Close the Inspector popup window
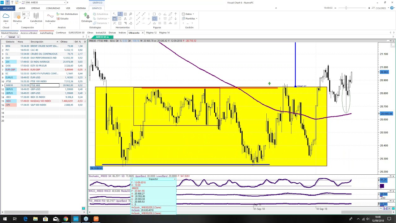The image size is (396, 223). tap(174, 179)
